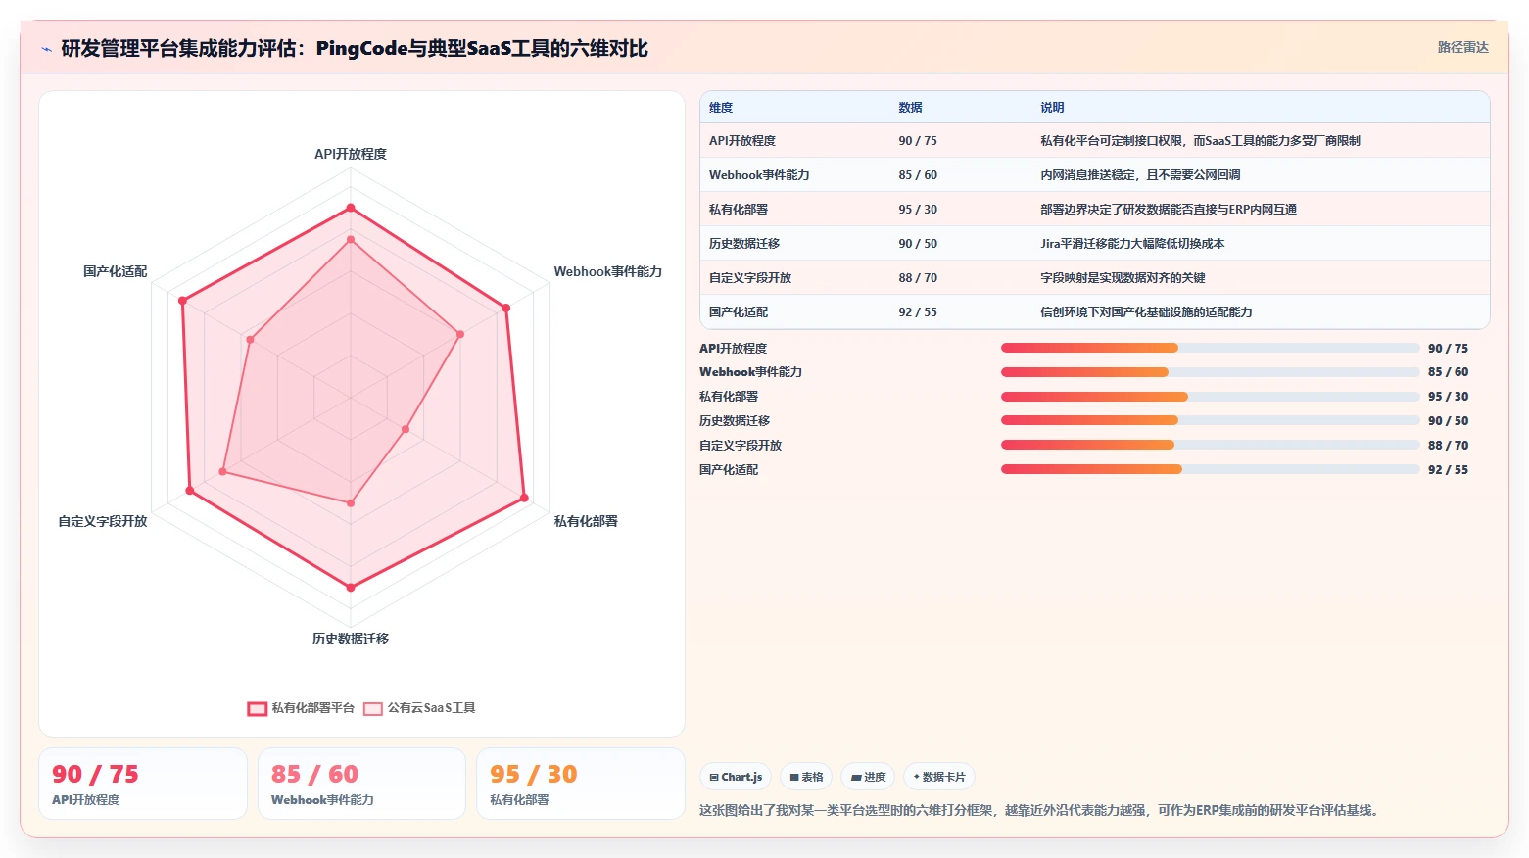The width and height of the screenshot is (1529, 858).
Task: Select the inner SaaS point on the 私有化部署 axis
Action: pos(406,429)
